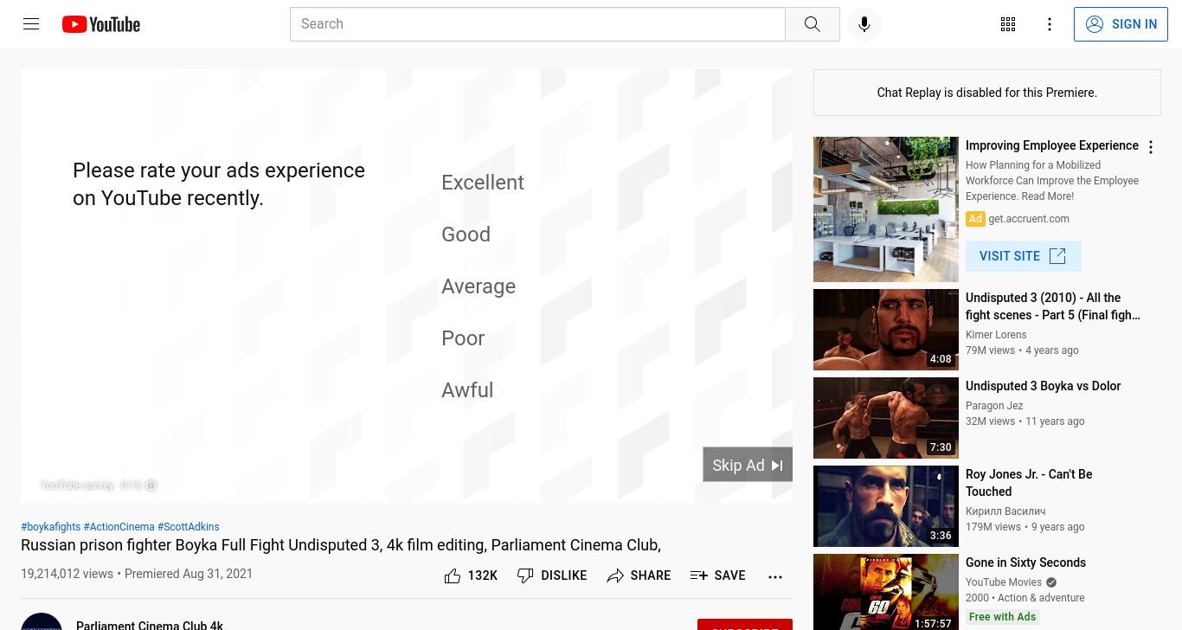
Task: Play Undisputed 3 (2010) fight scenes thumbnail
Action: (886, 330)
